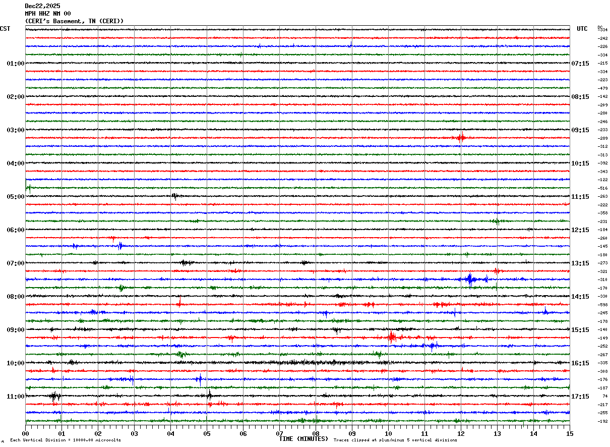Click the 11:15 UTC time label
The height and width of the screenshot is (447, 610).
pyautogui.click(x=580, y=197)
